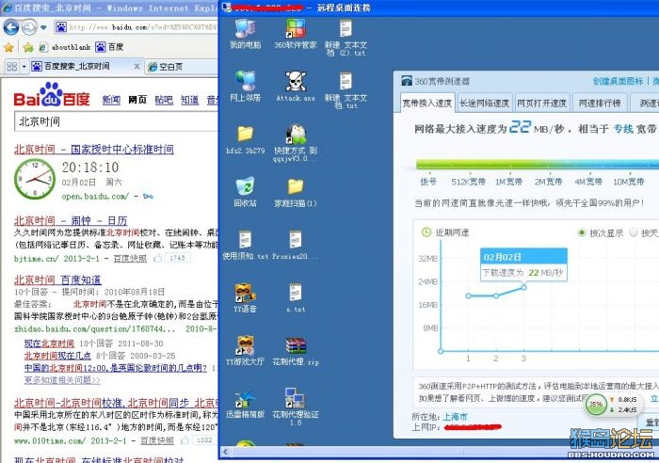The width and height of the screenshot is (659, 463).
Task: Launch the YY语音 desktop shortcut
Action: click(x=245, y=298)
